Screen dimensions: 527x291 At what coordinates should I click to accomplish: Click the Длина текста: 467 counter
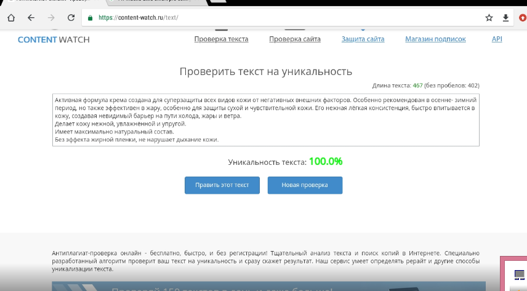point(425,86)
